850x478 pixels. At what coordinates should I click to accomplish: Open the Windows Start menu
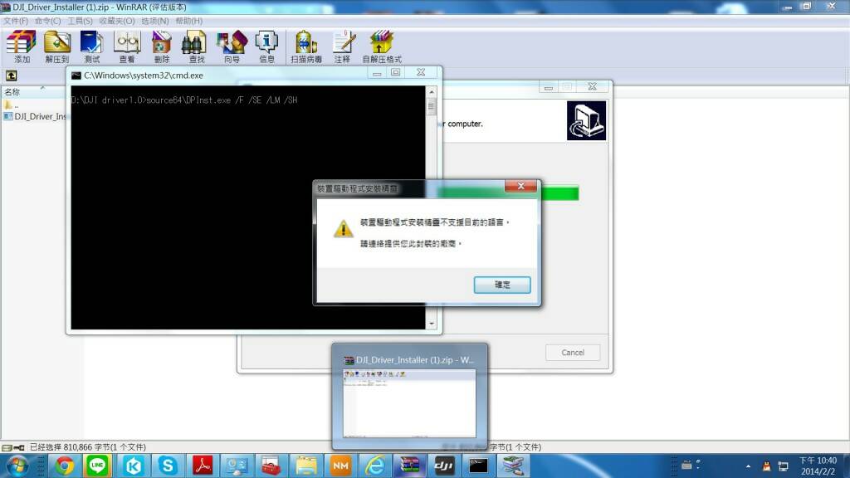point(17,466)
